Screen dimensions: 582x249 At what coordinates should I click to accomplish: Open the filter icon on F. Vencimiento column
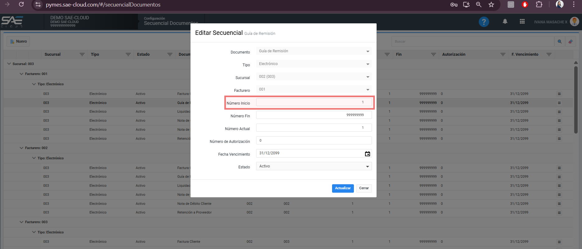pos(549,54)
